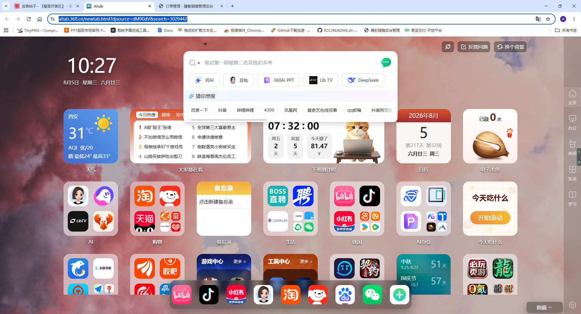Open the LibTV icon in the AI folder
The image size is (581, 314).
(78, 221)
